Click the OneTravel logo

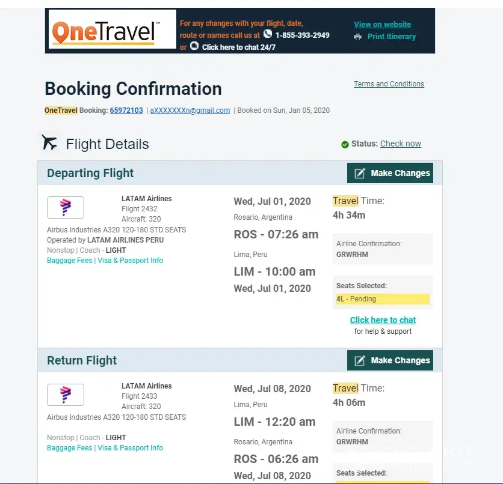tap(112, 29)
